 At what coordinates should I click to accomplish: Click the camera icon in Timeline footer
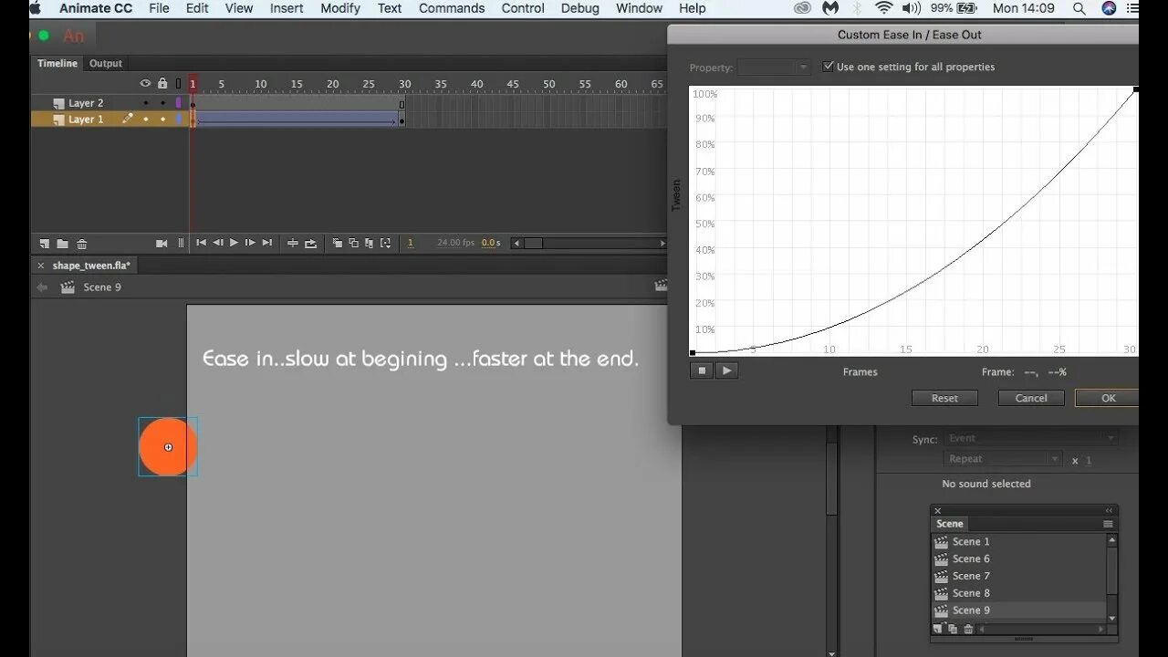coord(162,244)
